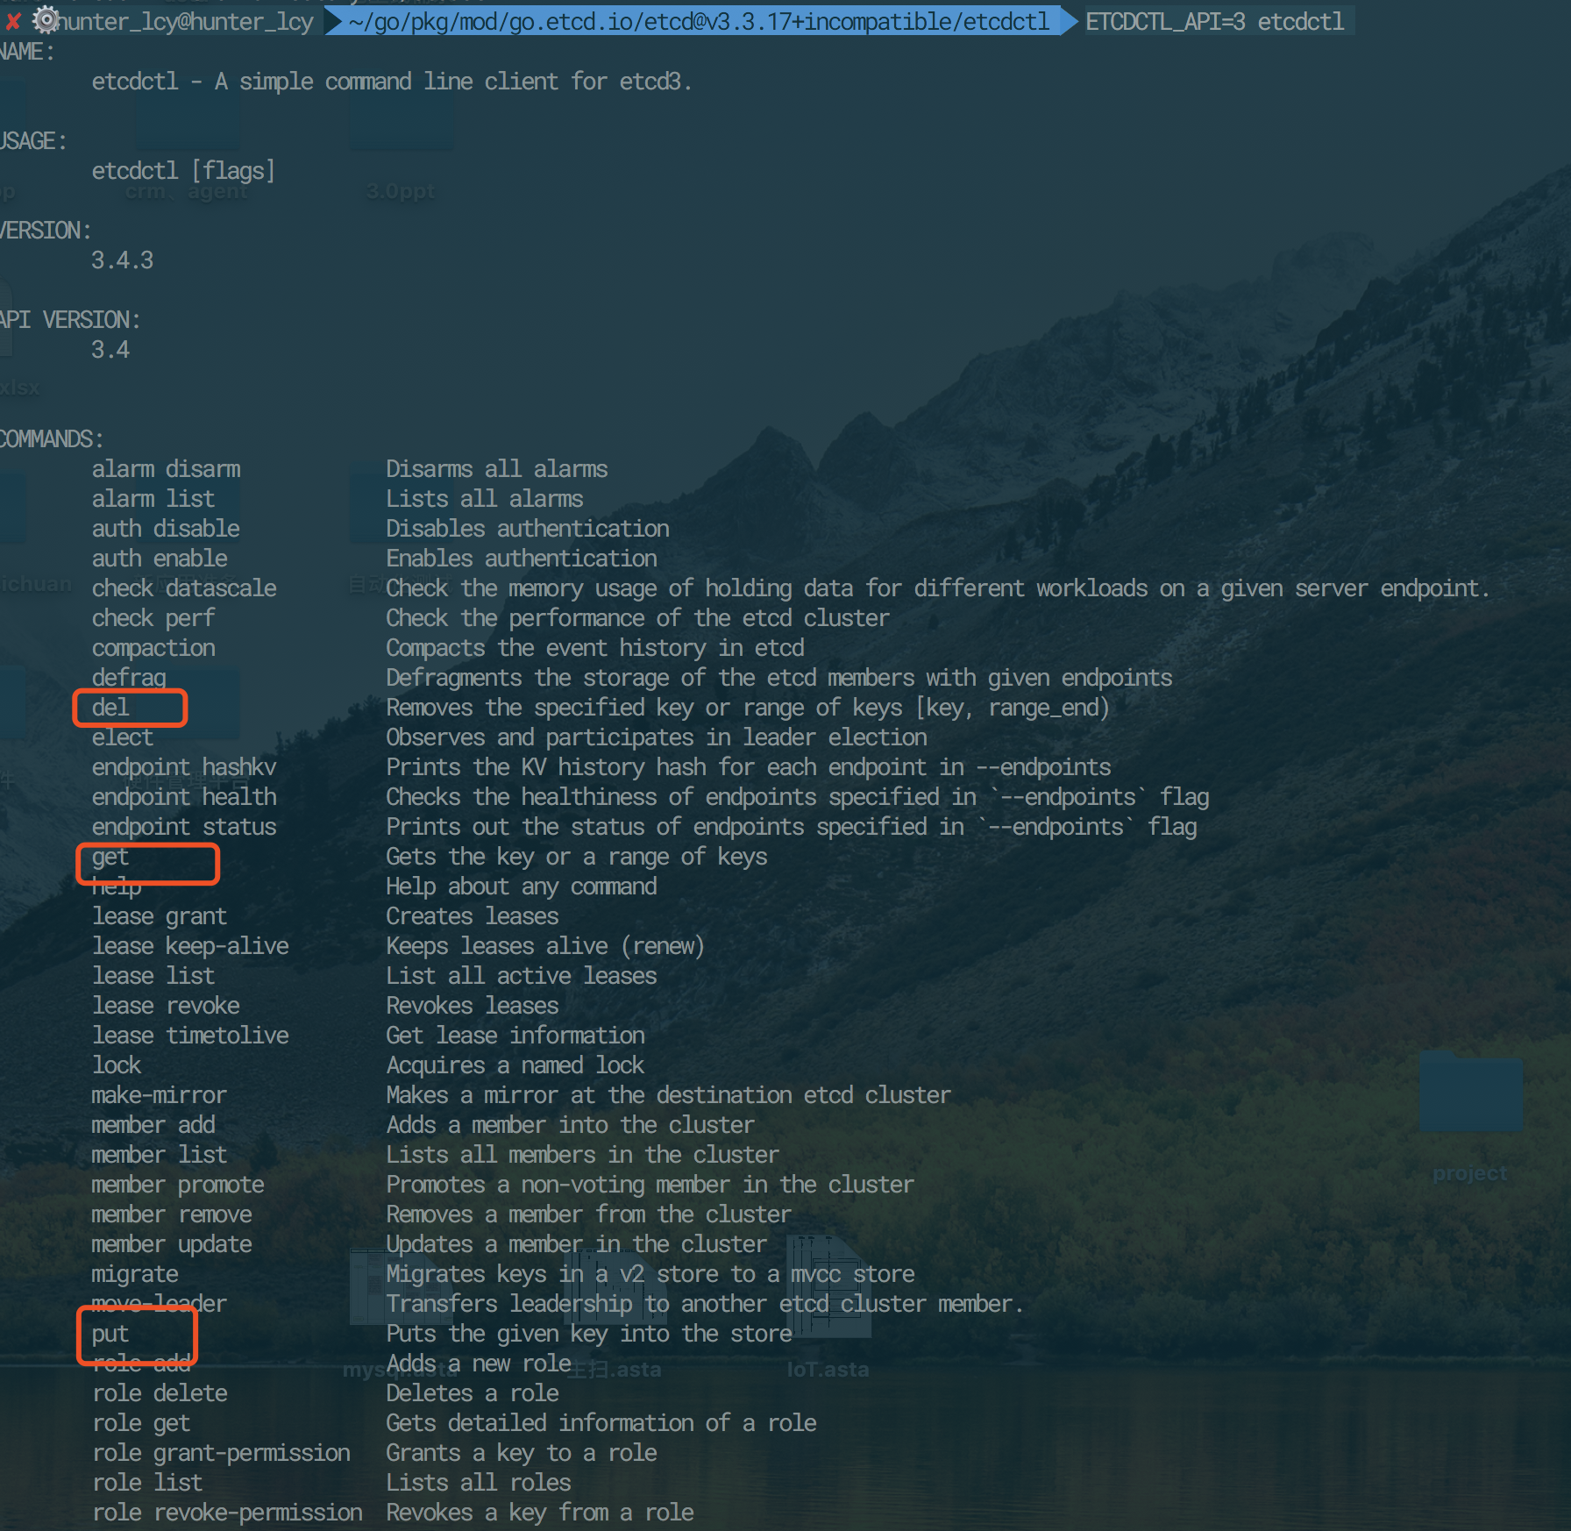1571x1531 pixels.
Task: Click the 'compaction' command
Action: 153,648
